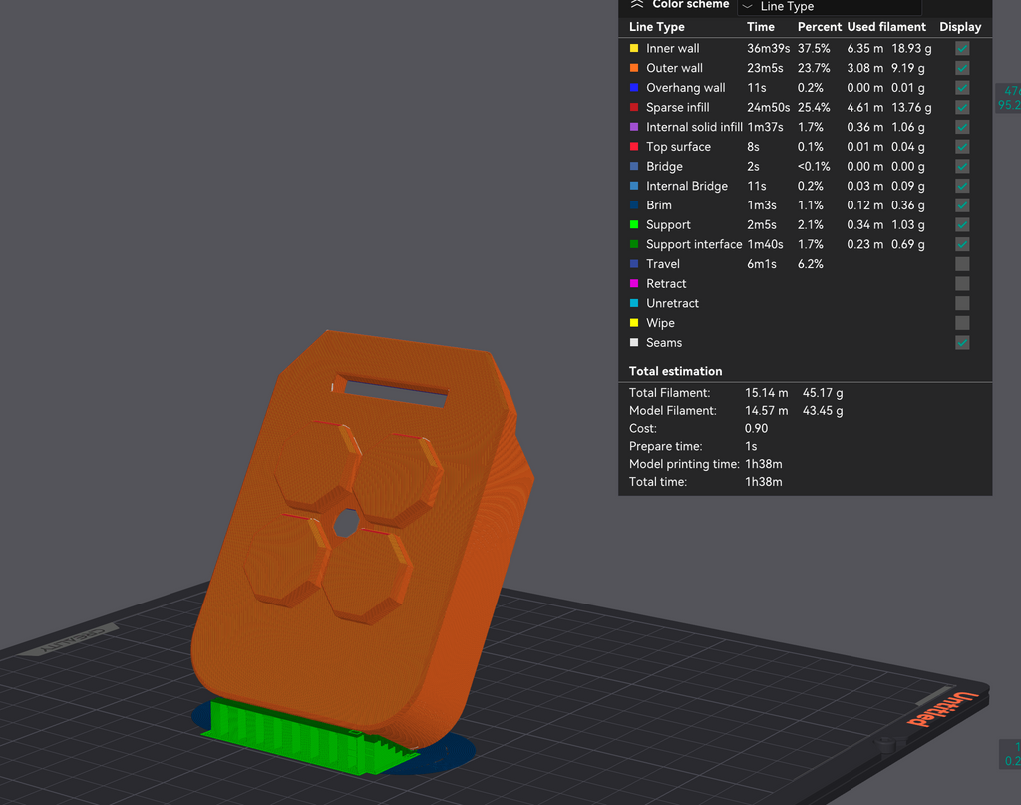Hide Outer wall lines via its checkbox
The image size is (1021, 805).
coord(962,68)
